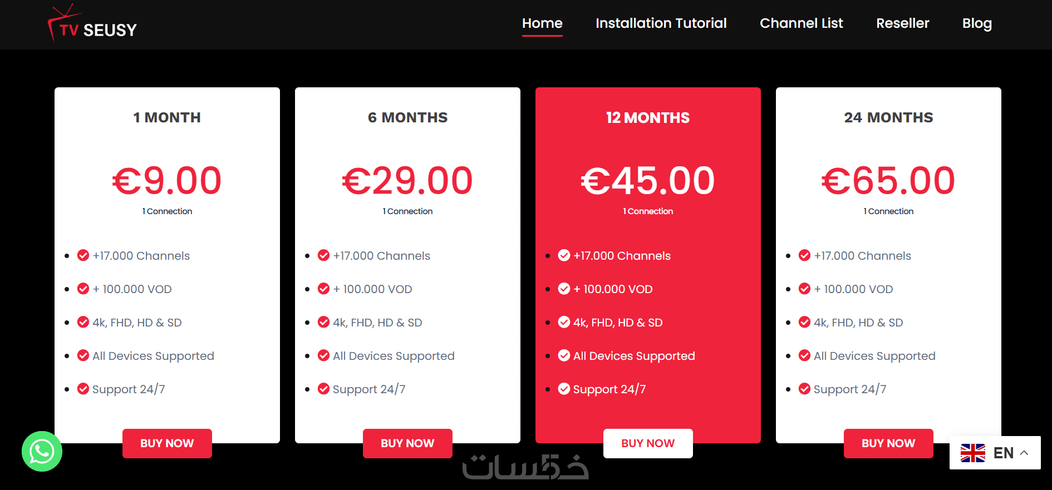Click checkmark icon beside 24 Months All Devices Supported
Image resolution: width=1052 pixels, height=490 pixels.
pyautogui.click(x=804, y=355)
